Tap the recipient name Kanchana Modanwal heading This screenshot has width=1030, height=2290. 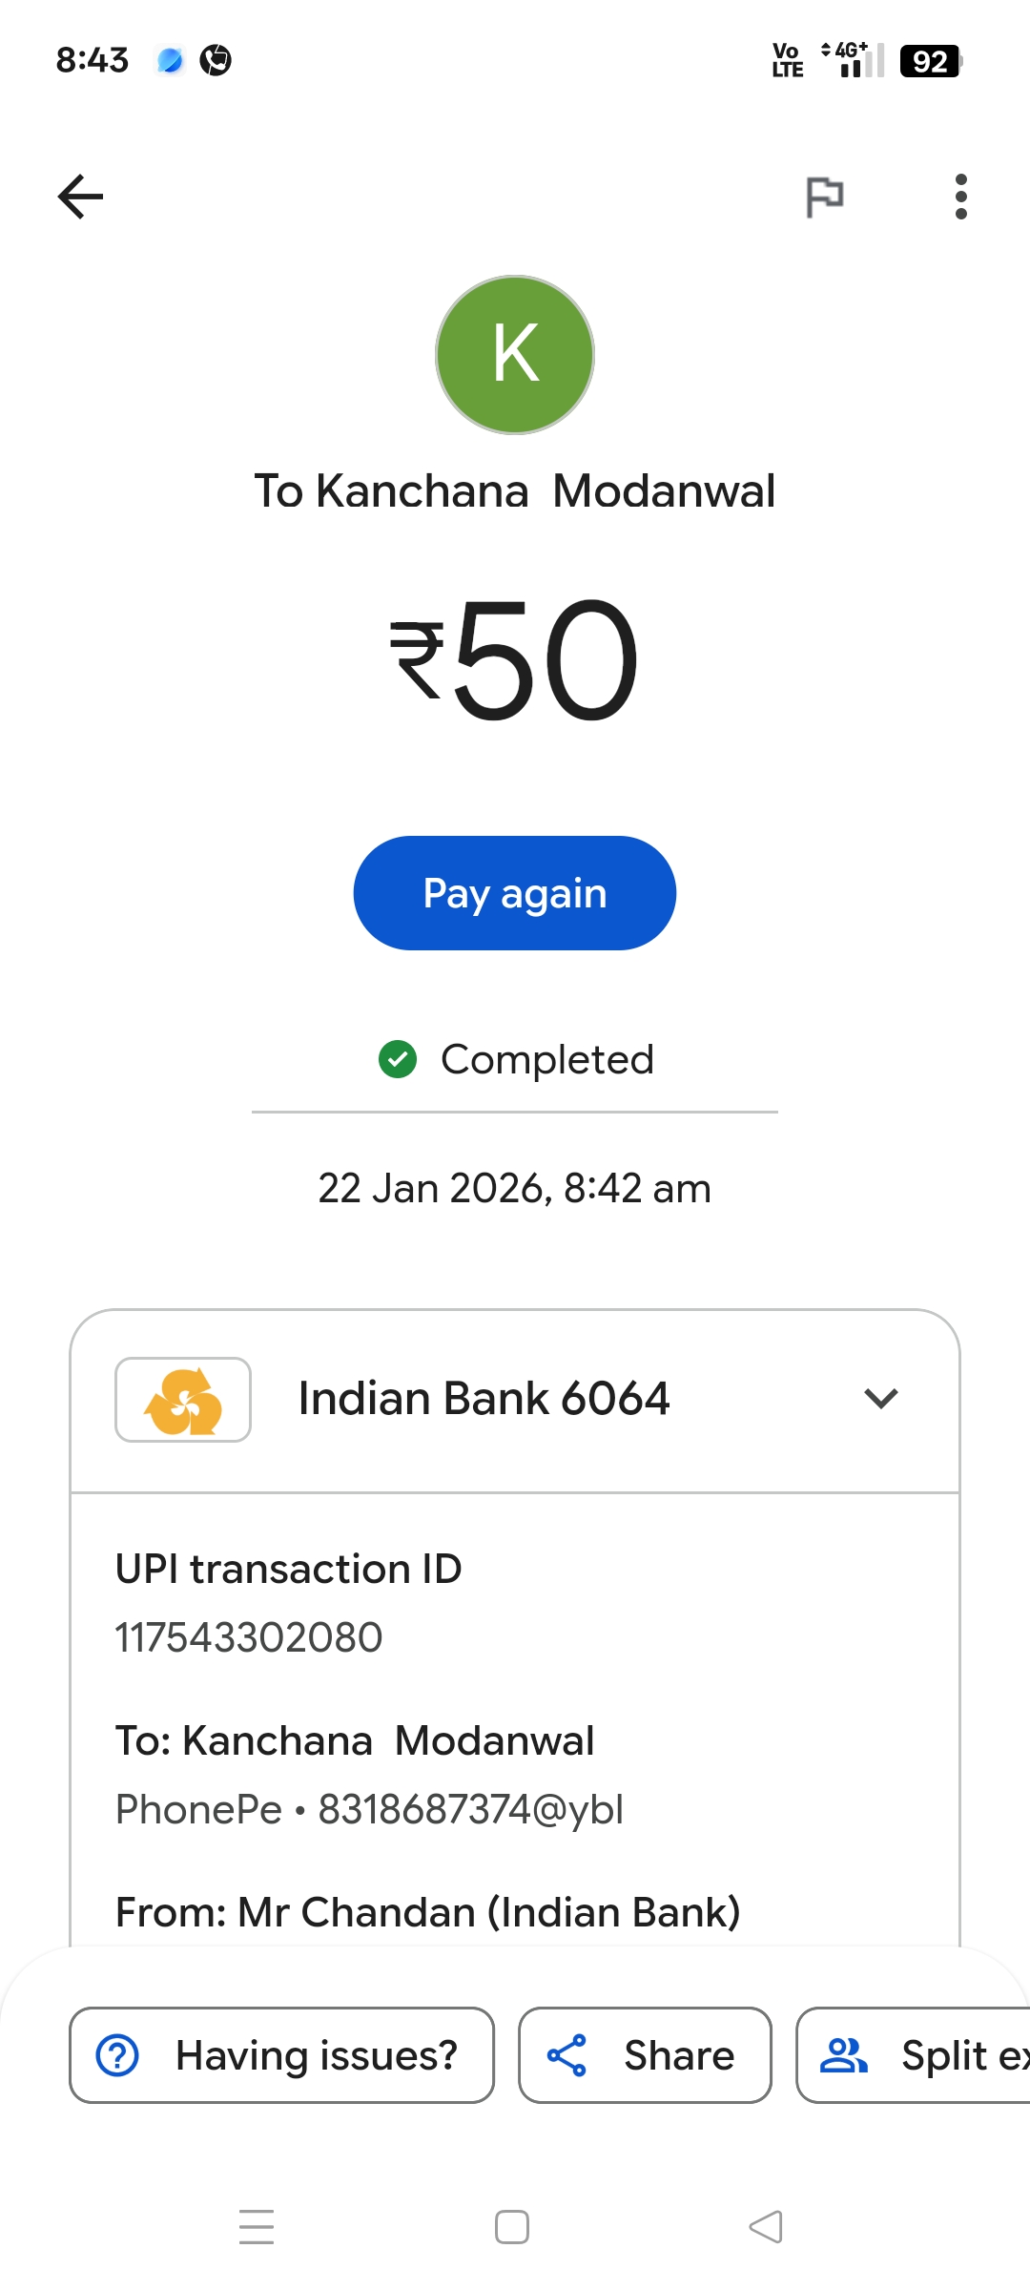[x=515, y=491]
